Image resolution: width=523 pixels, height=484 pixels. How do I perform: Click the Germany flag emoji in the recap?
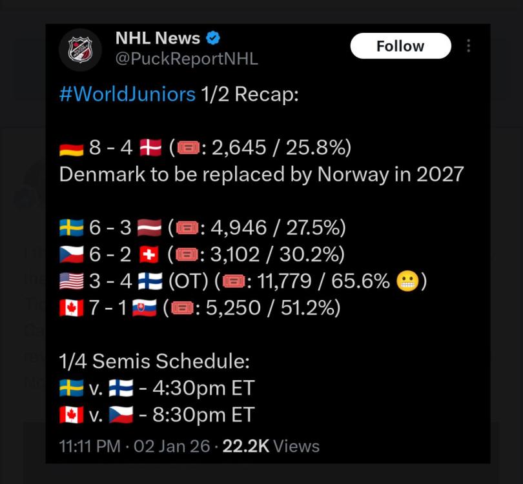point(71,148)
